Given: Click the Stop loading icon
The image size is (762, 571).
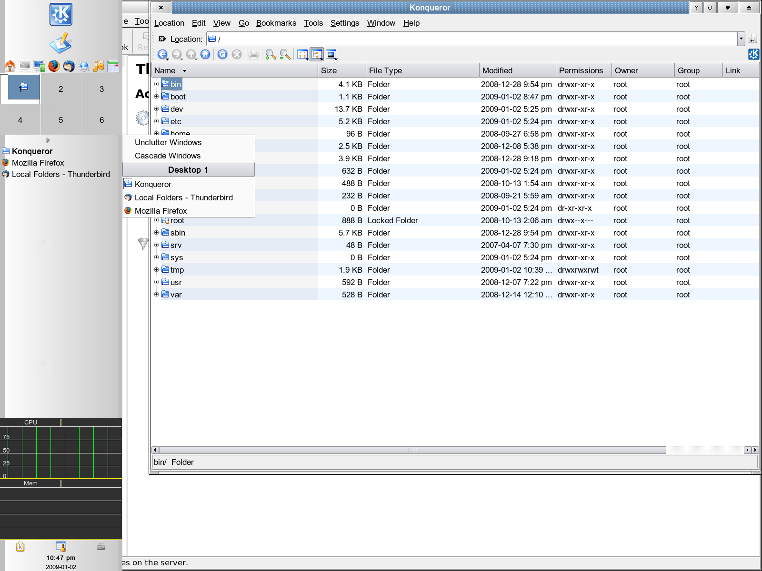Looking at the screenshot, I should pos(237,54).
